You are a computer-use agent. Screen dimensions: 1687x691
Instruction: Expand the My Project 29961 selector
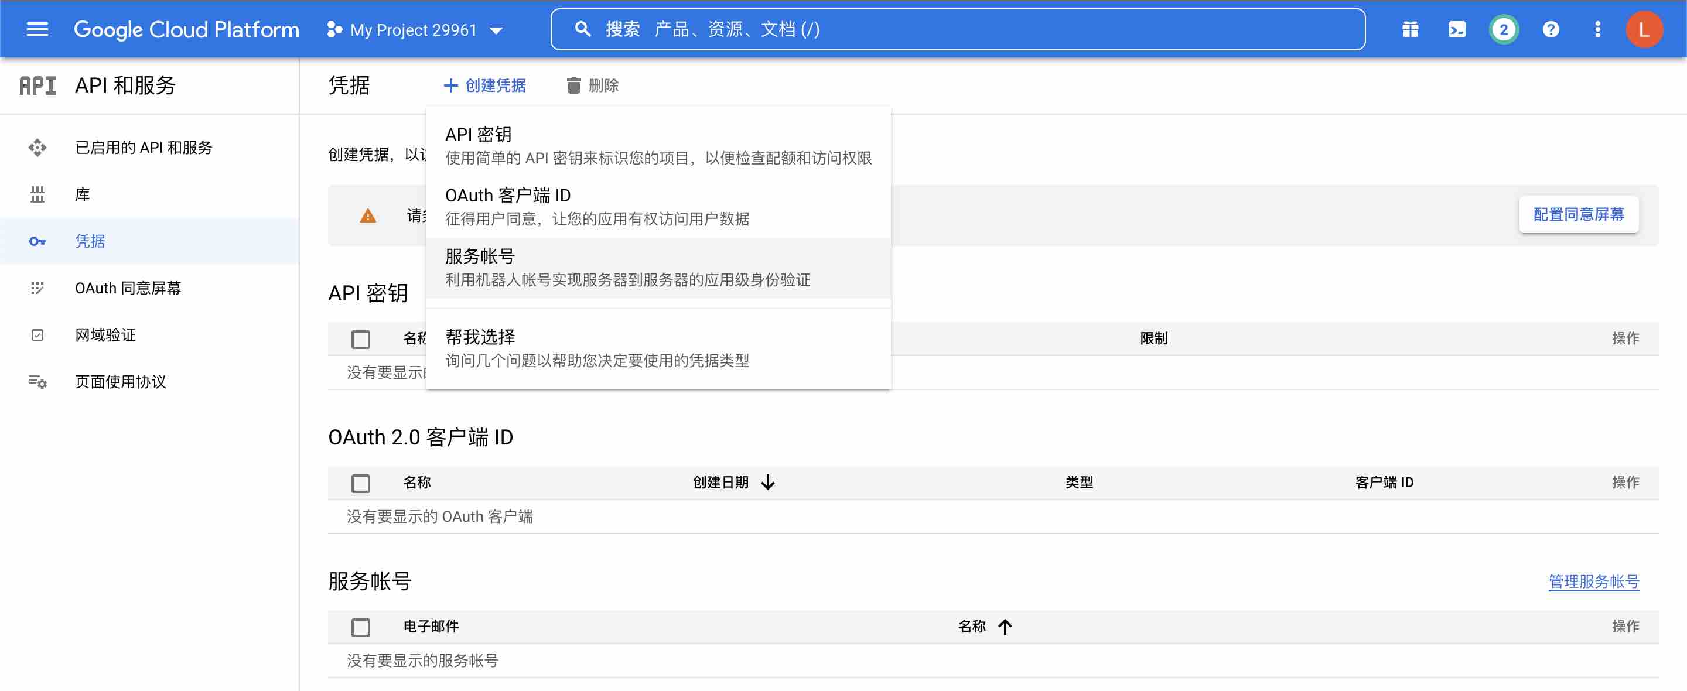pyautogui.click(x=415, y=30)
